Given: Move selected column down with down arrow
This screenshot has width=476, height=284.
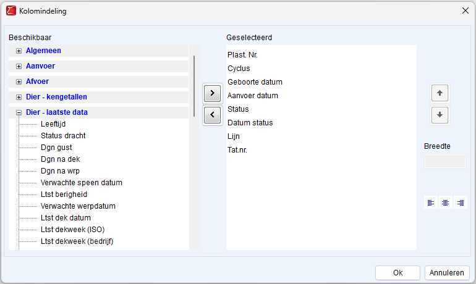Looking at the screenshot, I should (440, 115).
